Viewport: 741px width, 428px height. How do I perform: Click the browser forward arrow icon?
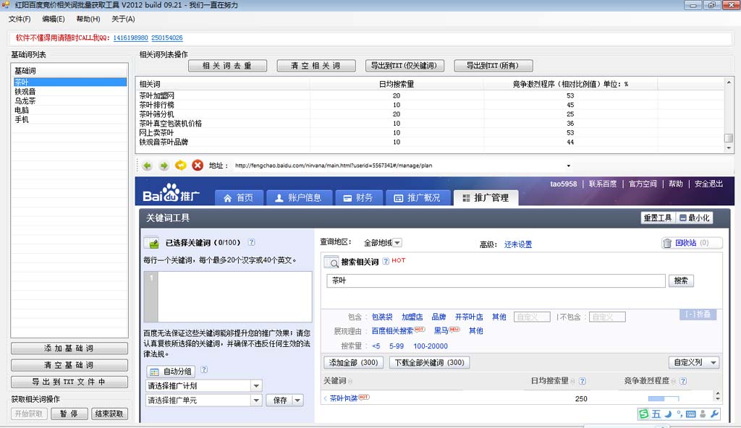pos(164,166)
